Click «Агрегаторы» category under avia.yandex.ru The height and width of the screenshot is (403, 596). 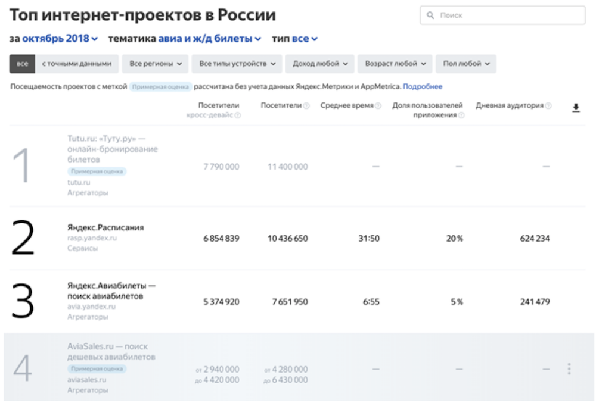(x=88, y=317)
